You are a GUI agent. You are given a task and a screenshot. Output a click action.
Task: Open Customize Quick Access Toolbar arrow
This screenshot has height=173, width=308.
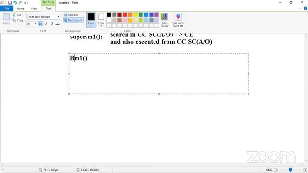click(x=25, y=3)
